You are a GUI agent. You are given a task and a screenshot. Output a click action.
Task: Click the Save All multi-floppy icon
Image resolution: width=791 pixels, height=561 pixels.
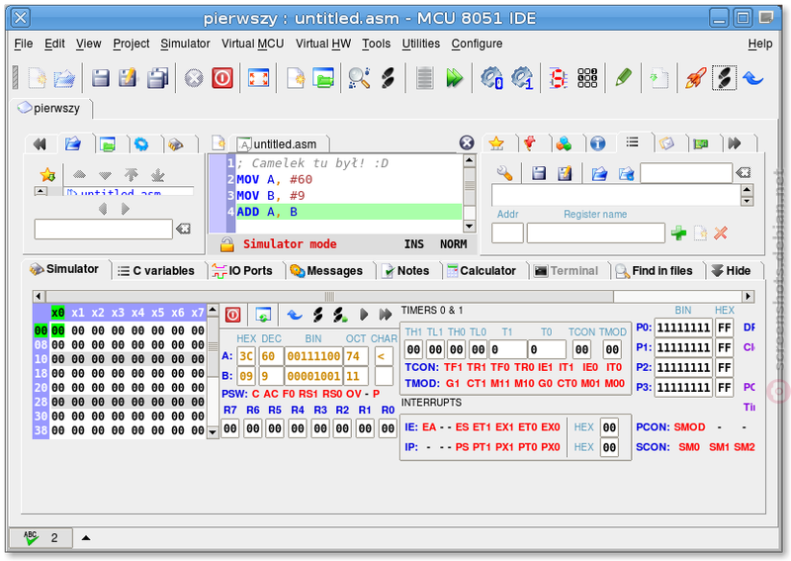coord(157,78)
